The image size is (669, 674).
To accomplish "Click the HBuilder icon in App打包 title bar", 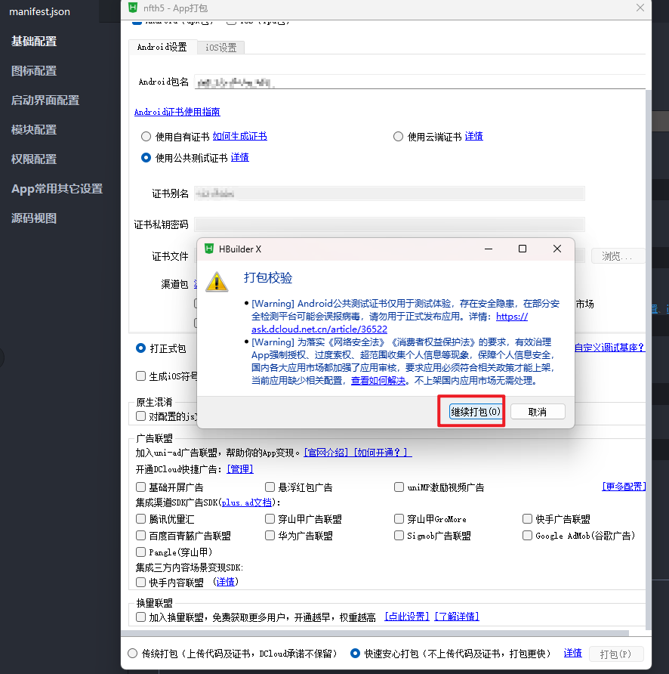I will tap(133, 8).
